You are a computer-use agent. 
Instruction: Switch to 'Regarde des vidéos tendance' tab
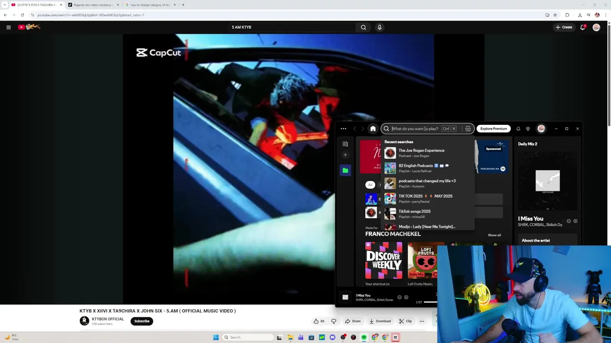94,5
